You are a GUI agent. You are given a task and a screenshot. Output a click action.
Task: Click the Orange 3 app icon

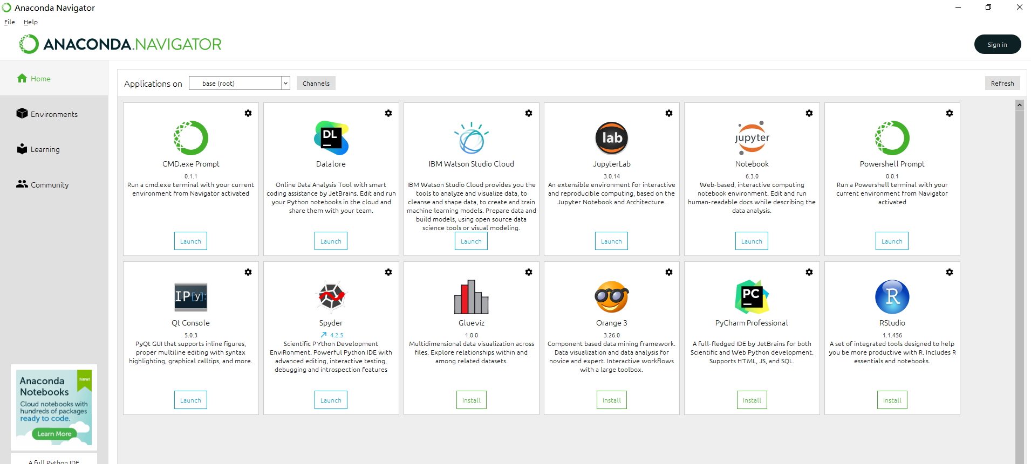(x=612, y=297)
